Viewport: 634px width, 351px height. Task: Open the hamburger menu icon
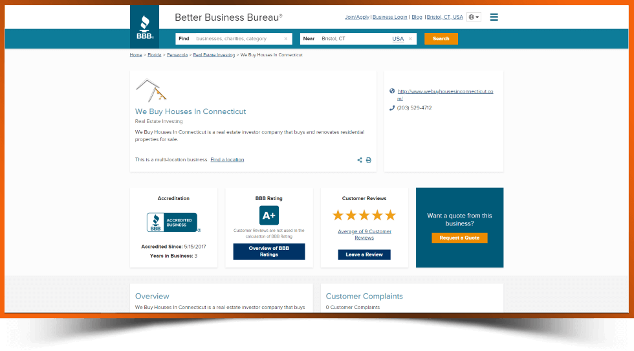[494, 17]
